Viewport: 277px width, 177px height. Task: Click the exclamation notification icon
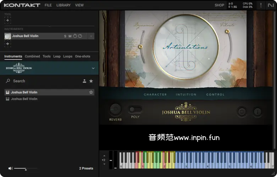pos(261,5)
